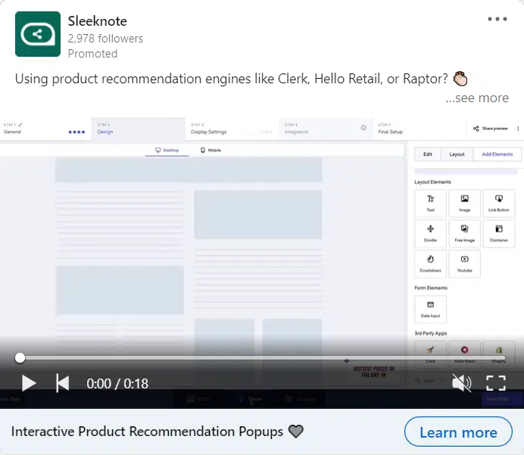The height and width of the screenshot is (455, 524).
Task: Add a Youtube element
Action: 464,263
